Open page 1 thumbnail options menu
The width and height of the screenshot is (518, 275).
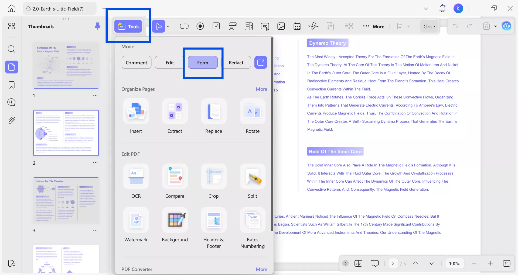[x=95, y=95]
